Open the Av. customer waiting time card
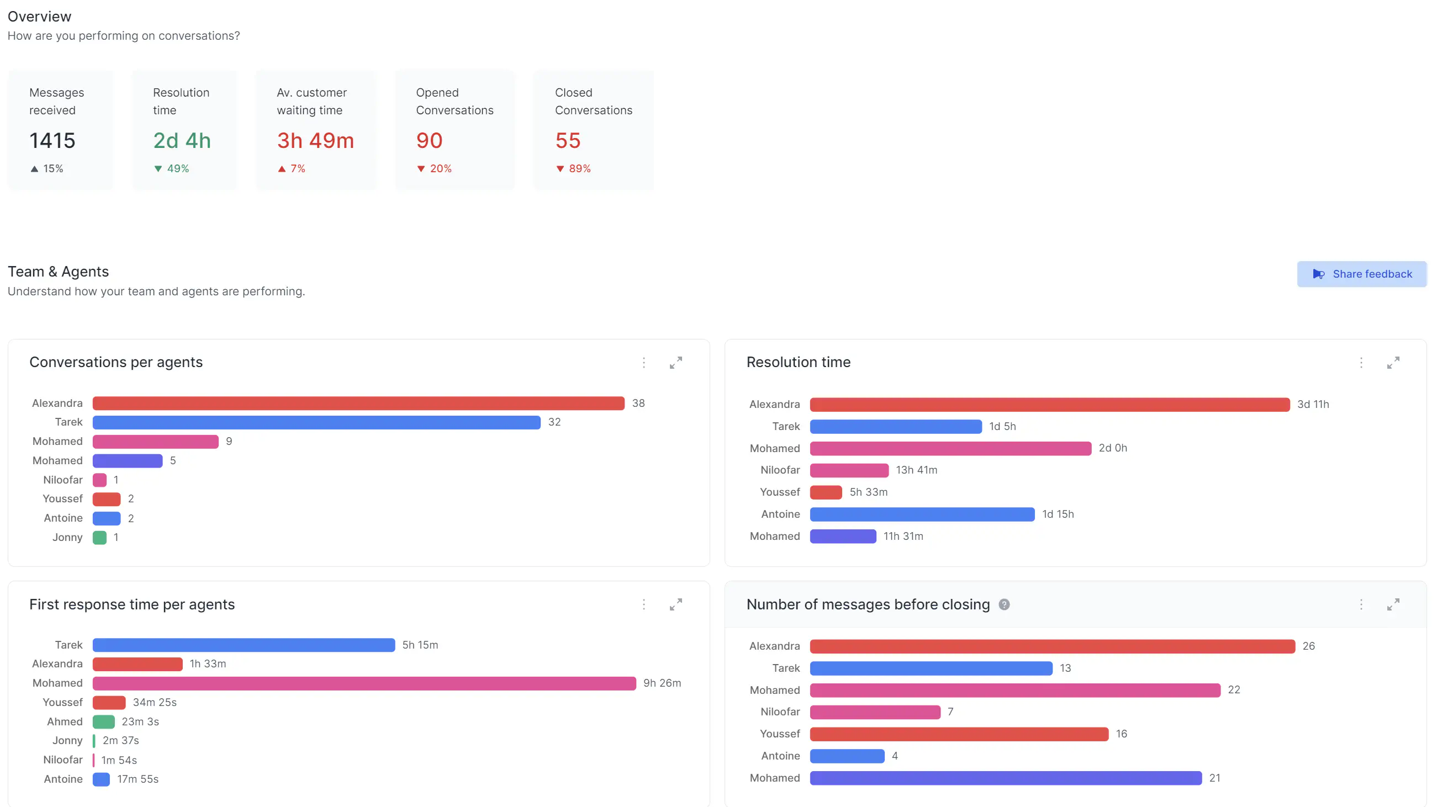Viewport: 1437px width, 807px height. click(x=316, y=130)
